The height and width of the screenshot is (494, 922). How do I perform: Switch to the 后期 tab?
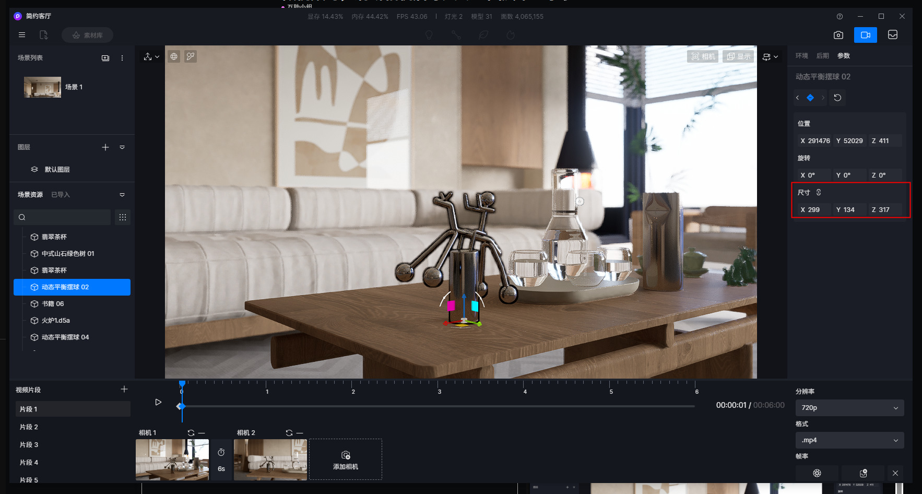pos(822,56)
